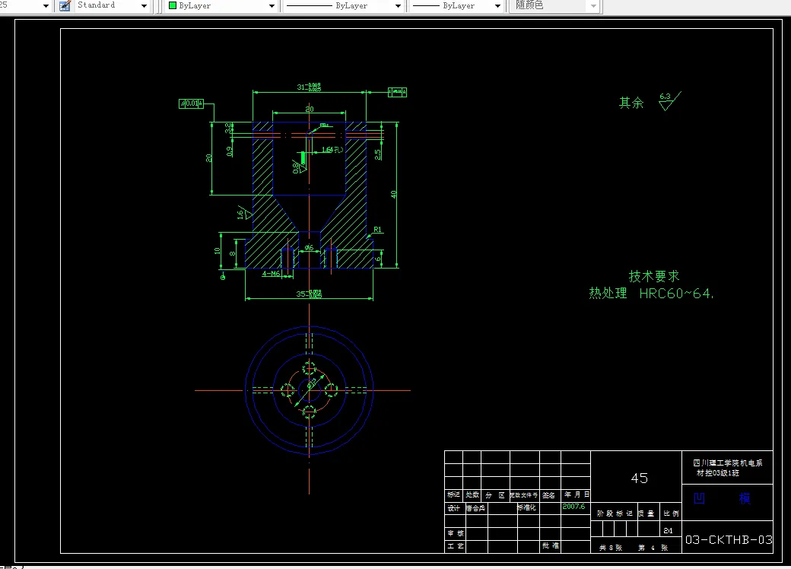Select the 1.6 roughness symbol on taper
This screenshot has width=791, height=569.
click(243, 213)
